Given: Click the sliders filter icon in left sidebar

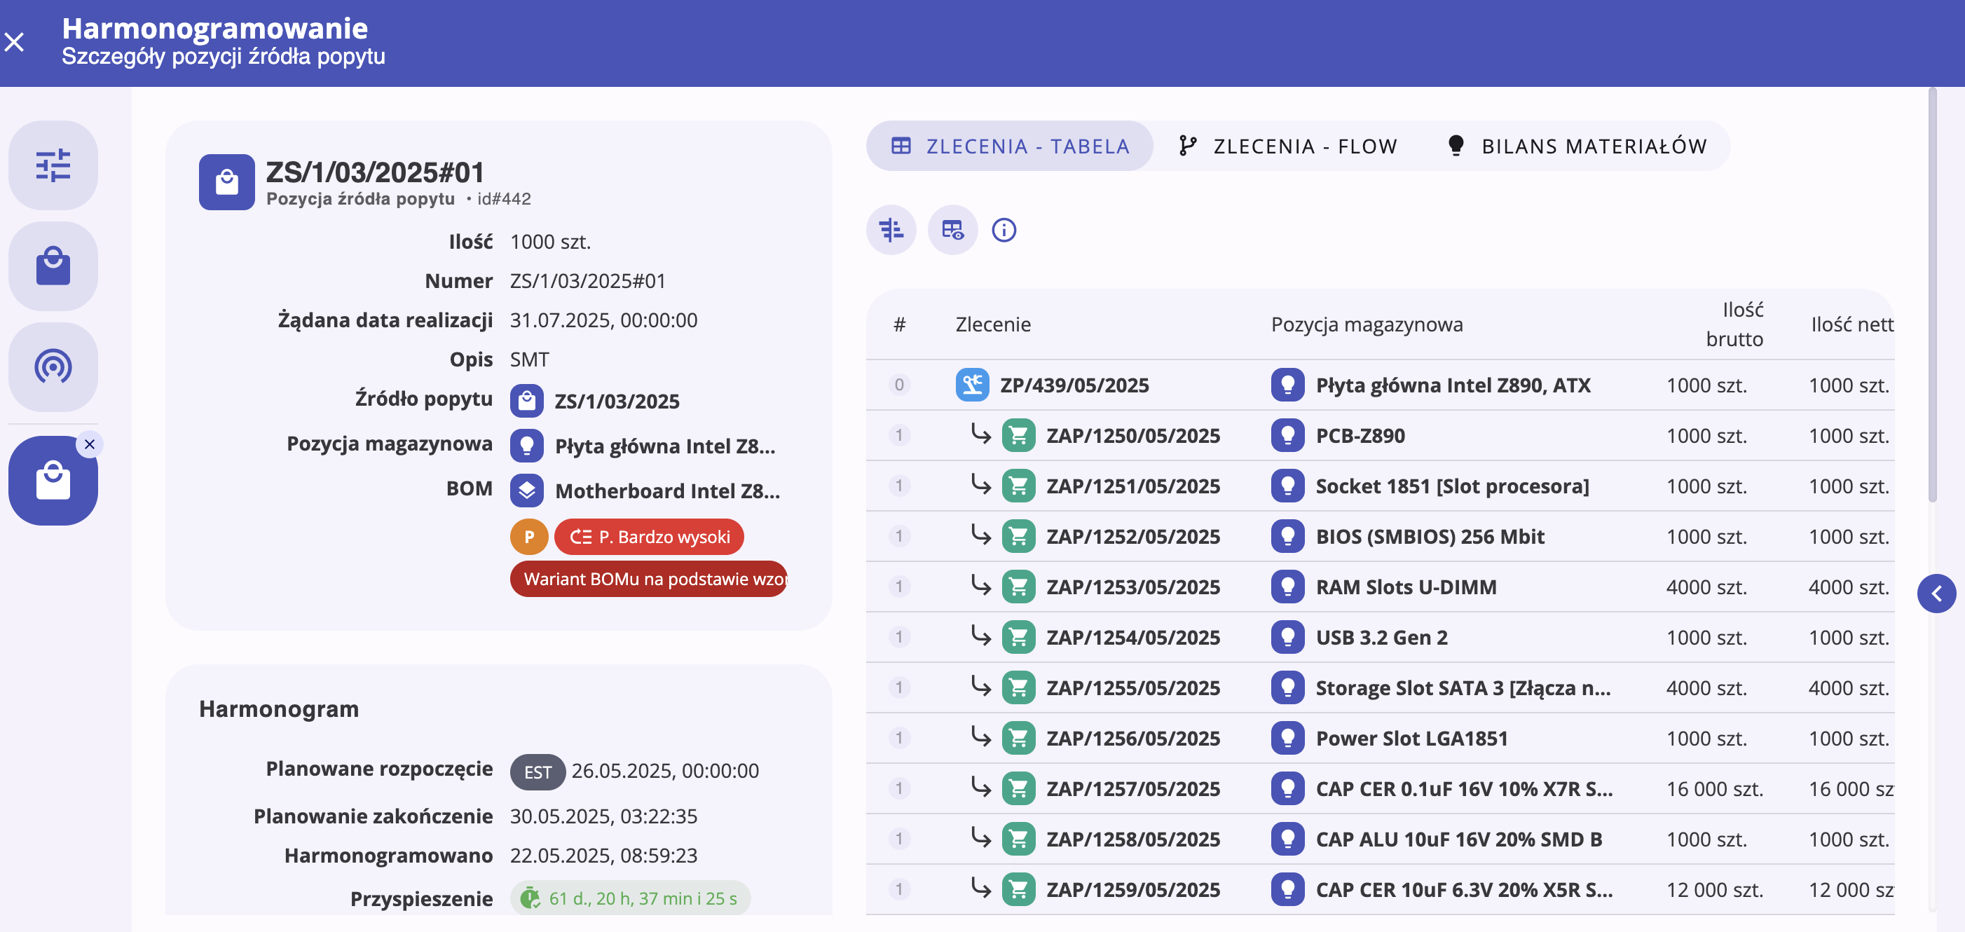Looking at the screenshot, I should 53,165.
